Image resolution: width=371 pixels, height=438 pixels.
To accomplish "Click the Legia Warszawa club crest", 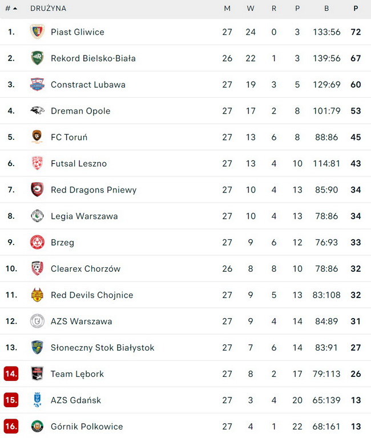I will (x=37, y=216).
